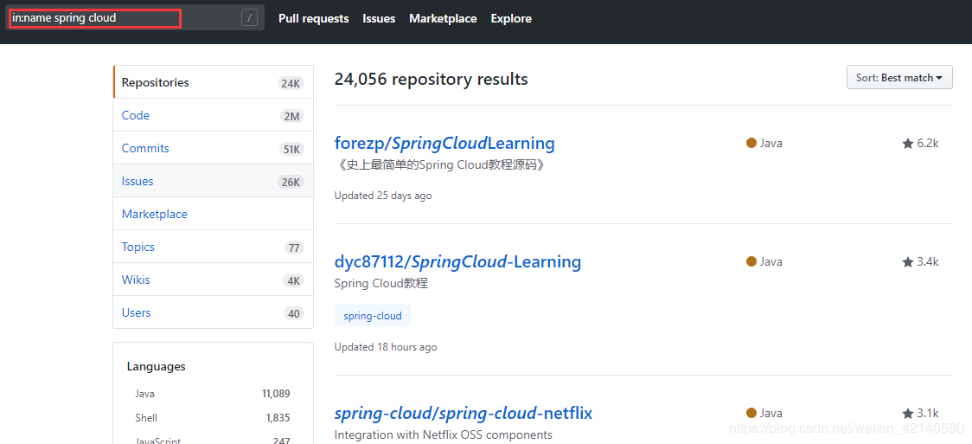The width and height of the screenshot is (972, 444).
Task: Click the 3.4k stars count
Action: 928,261
